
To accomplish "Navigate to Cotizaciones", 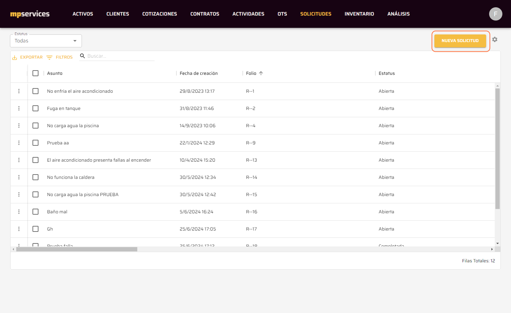I will click(x=160, y=14).
